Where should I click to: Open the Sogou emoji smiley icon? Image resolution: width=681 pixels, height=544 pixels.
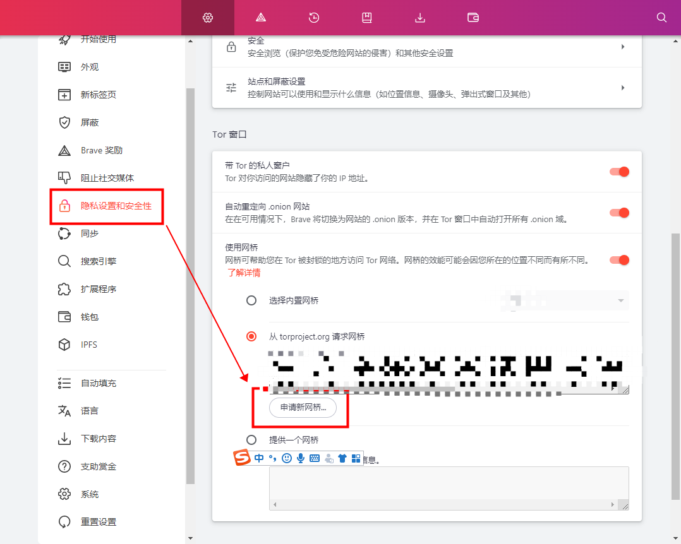click(286, 458)
